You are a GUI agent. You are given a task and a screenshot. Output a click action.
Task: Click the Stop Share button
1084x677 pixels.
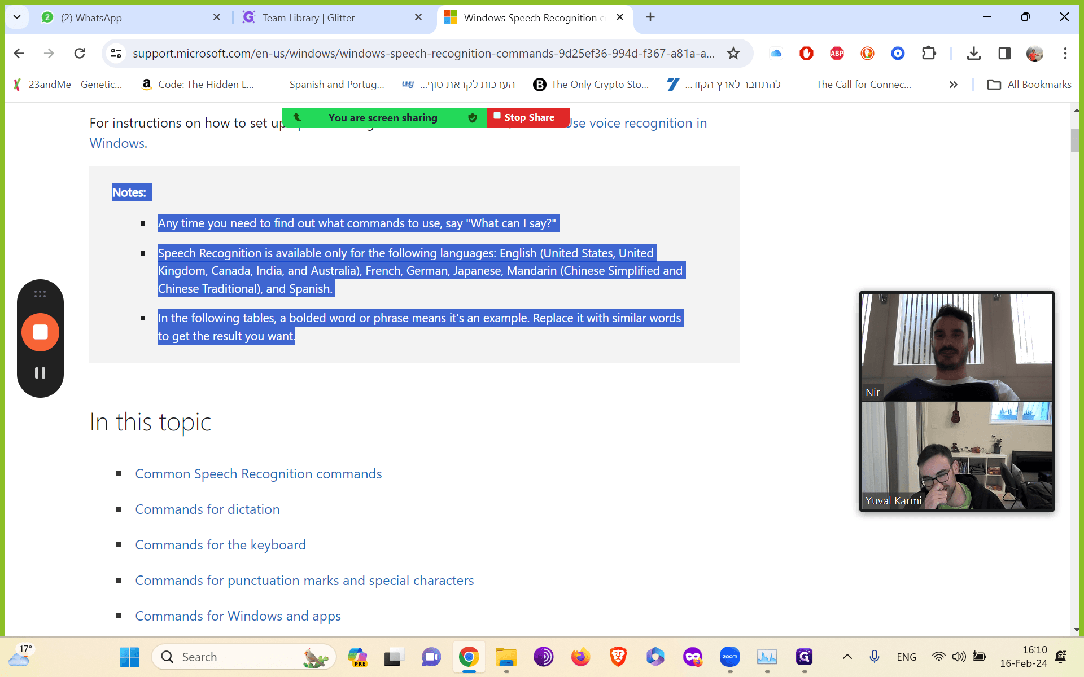528,117
